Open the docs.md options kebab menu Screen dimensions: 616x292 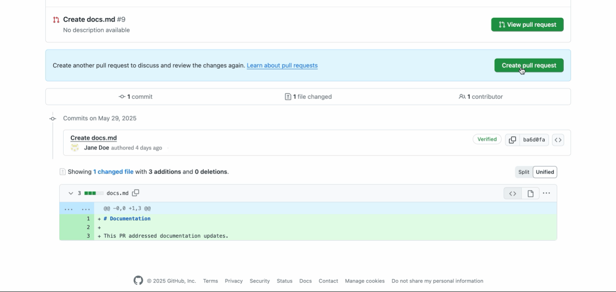[547, 193]
